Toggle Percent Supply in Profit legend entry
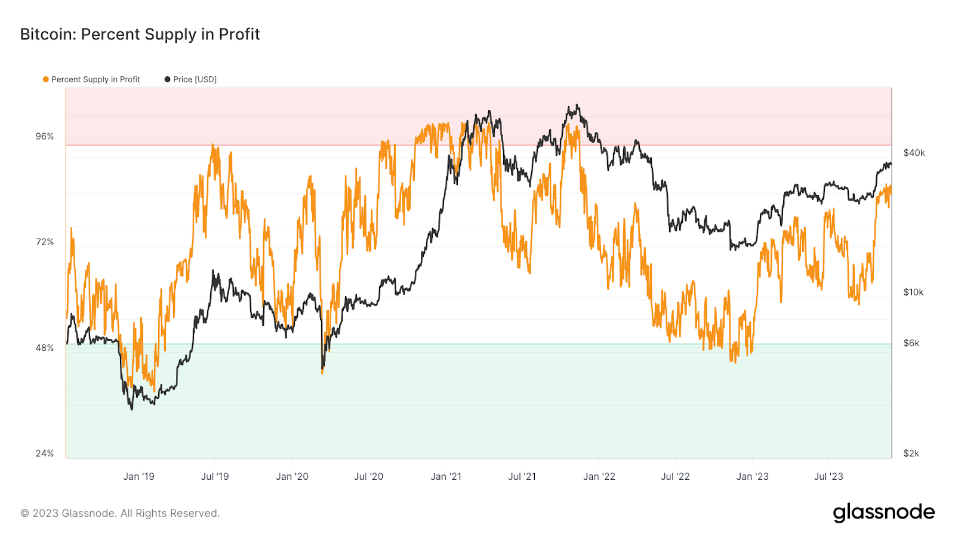Image resolution: width=955 pixels, height=537 pixels. pos(95,79)
